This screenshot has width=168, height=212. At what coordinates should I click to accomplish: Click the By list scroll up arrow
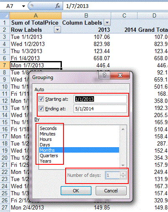pos(123,129)
